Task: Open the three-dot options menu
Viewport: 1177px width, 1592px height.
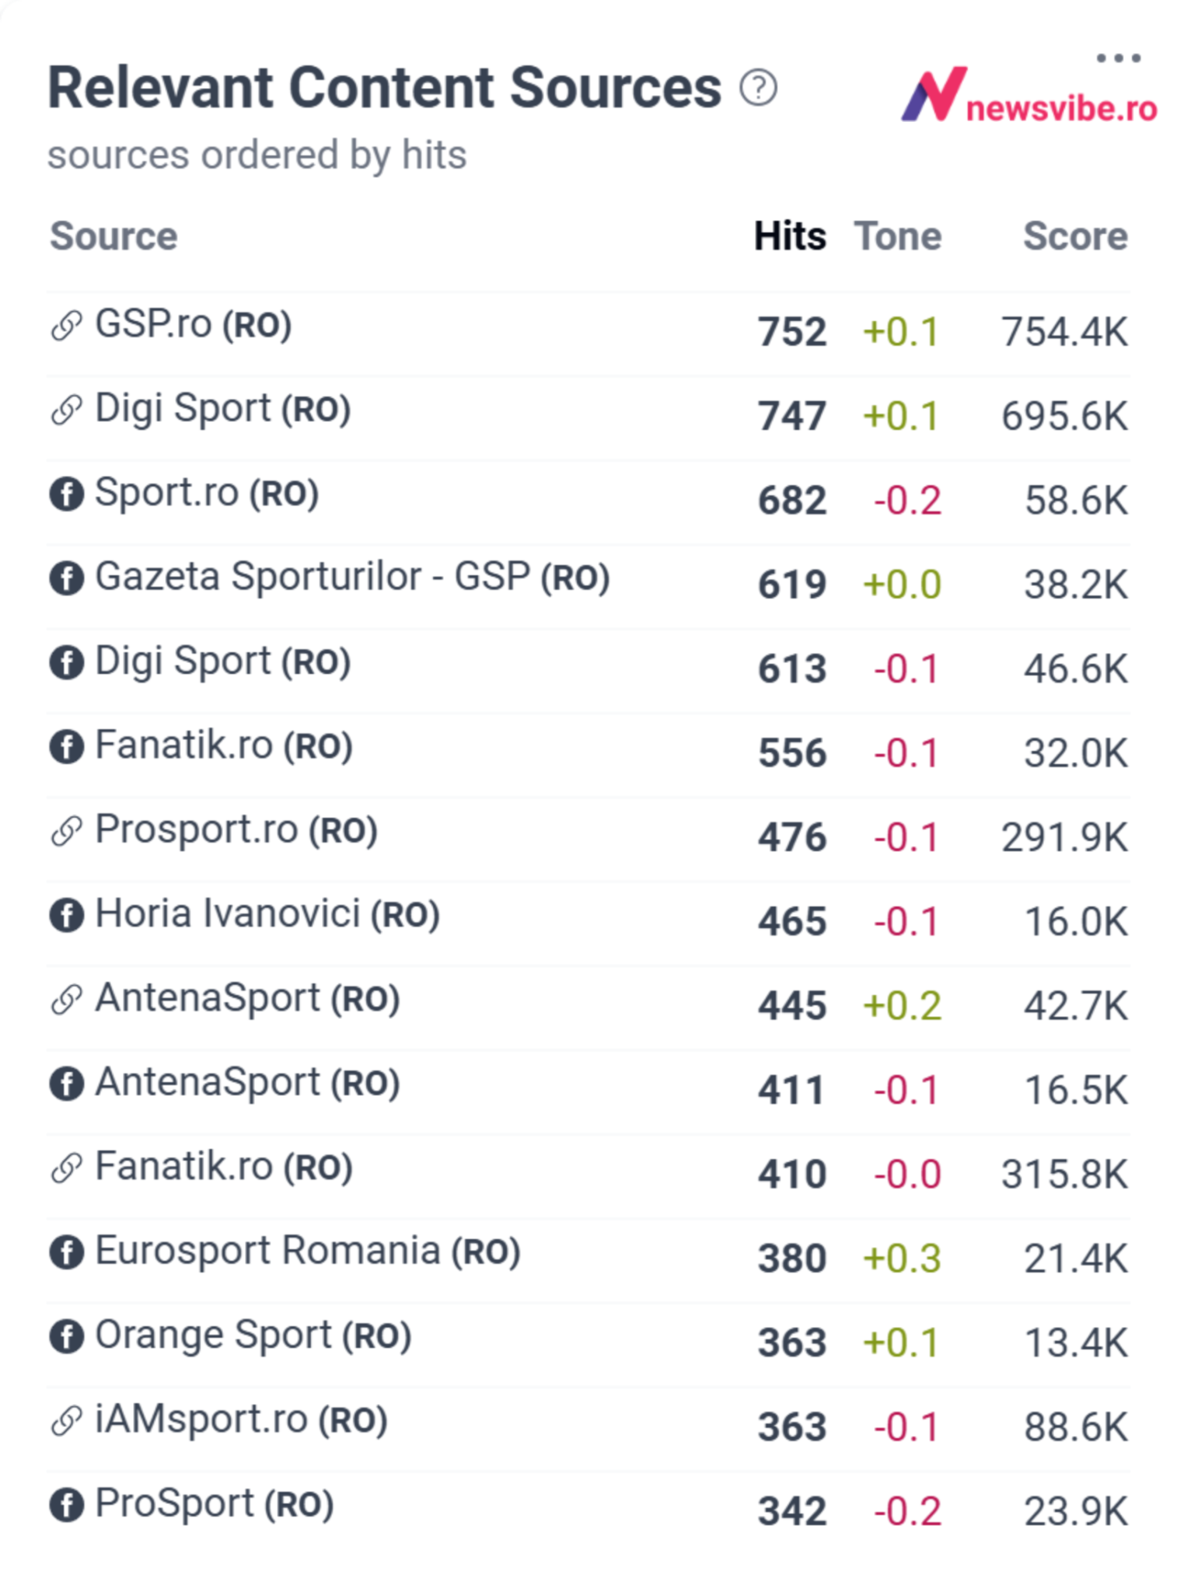Action: (1117, 56)
